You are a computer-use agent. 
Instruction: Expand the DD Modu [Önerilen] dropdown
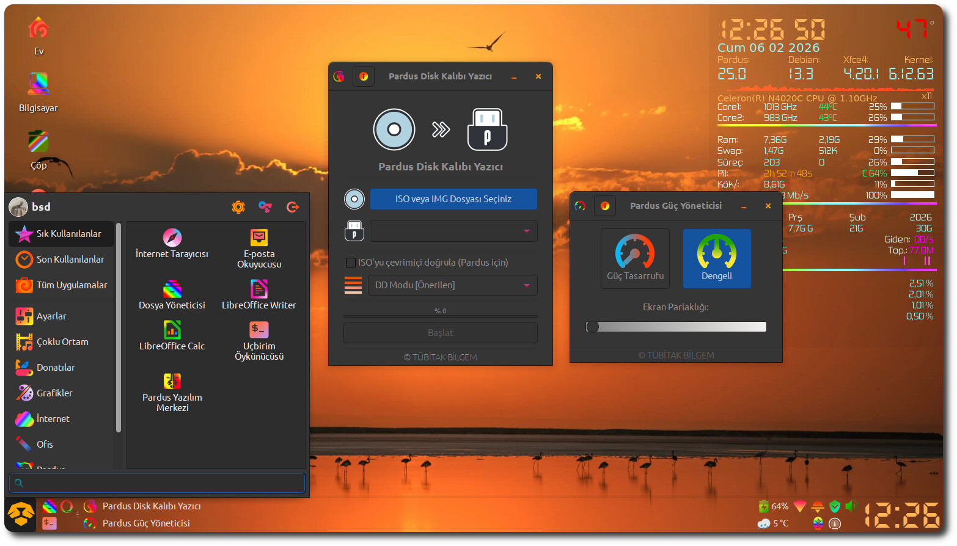(x=452, y=285)
